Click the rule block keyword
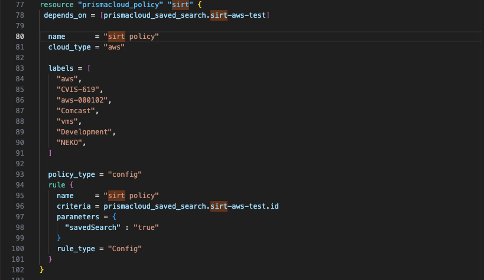This screenshot has width=484, height=280. click(57, 185)
